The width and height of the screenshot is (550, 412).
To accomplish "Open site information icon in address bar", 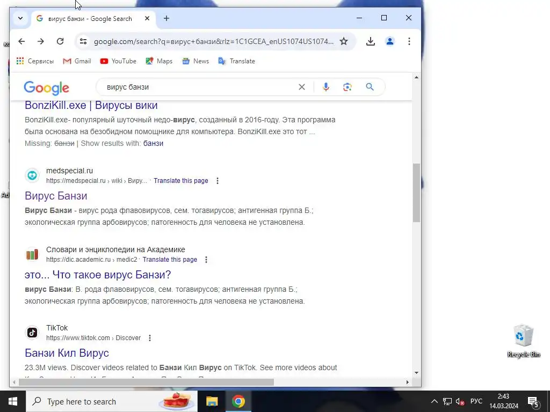I will click(x=83, y=41).
